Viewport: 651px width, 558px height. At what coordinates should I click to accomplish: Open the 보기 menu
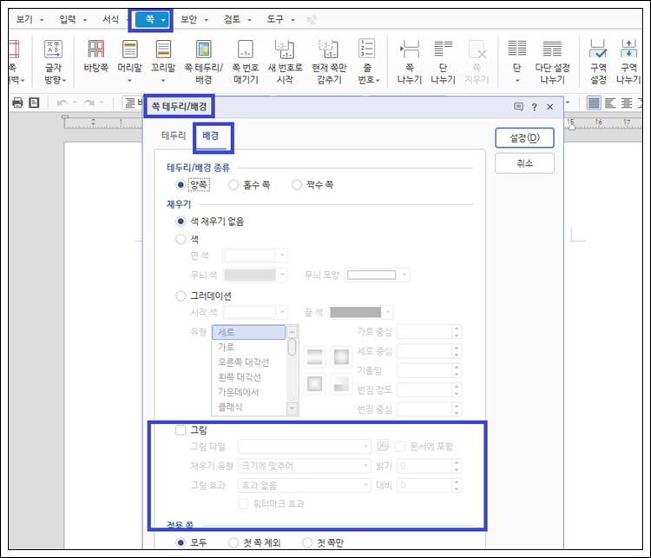click(x=29, y=19)
